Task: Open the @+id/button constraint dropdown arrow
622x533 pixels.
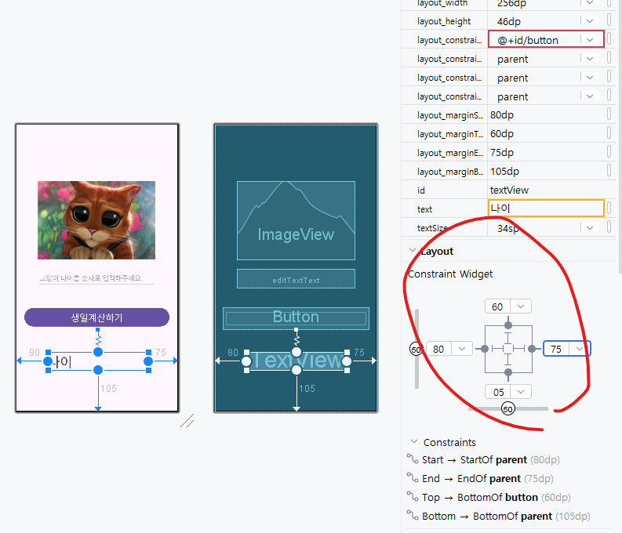Action: point(590,40)
